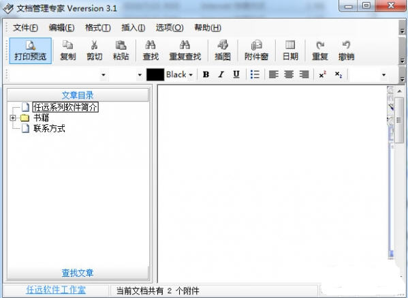The width and height of the screenshot is (408, 298).
Task: Open the 格式(T) menu
Action: click(x=98, y=27)
